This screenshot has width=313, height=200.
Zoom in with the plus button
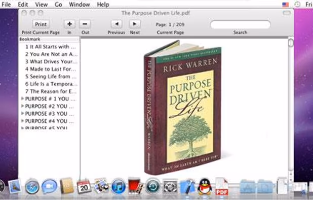pos(69,24)
